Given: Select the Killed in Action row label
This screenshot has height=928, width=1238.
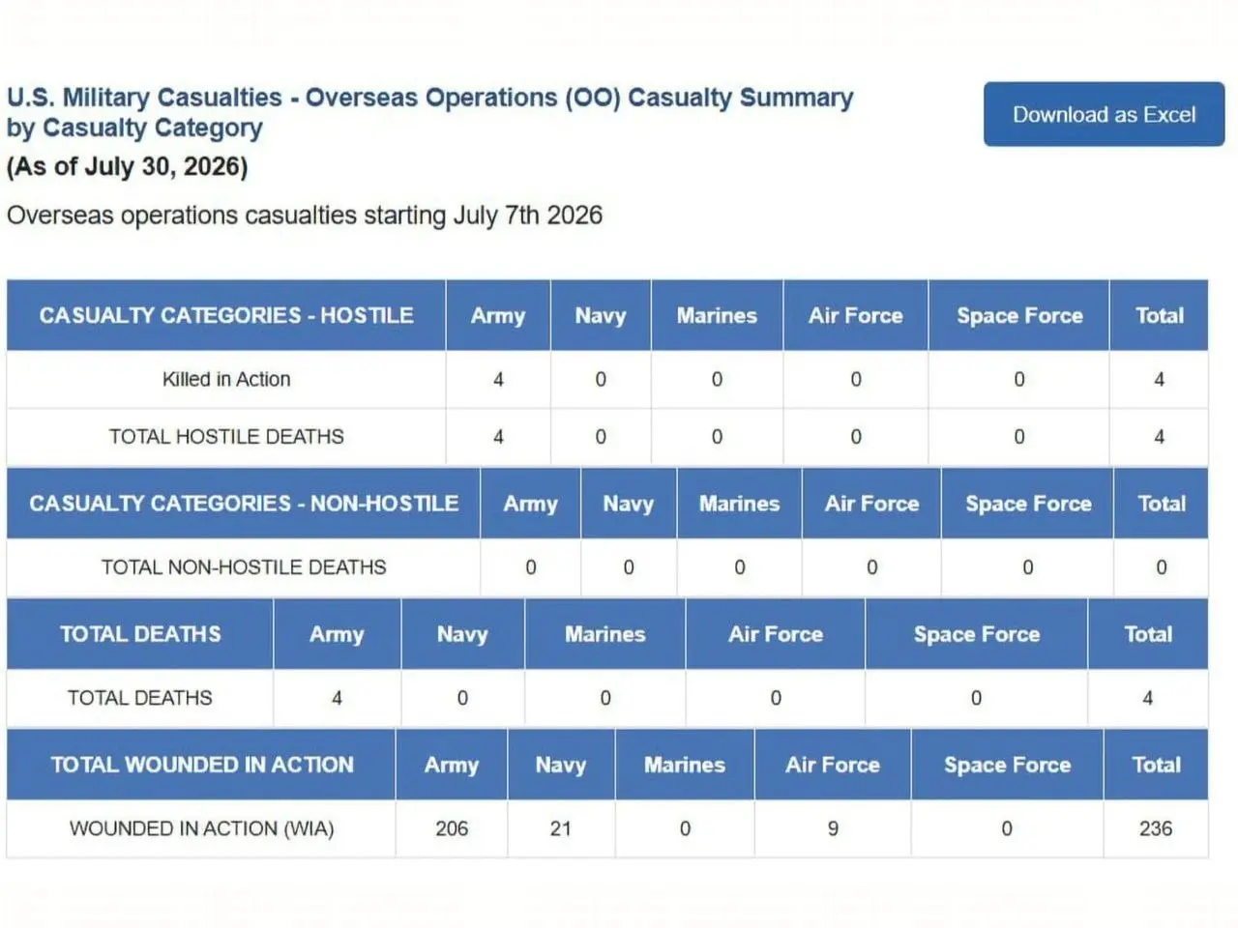Looking at the screenshot, I should click(226, 379).
